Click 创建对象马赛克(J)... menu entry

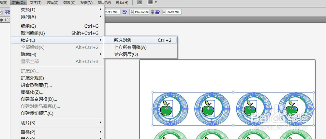click(x=58, y=106)
